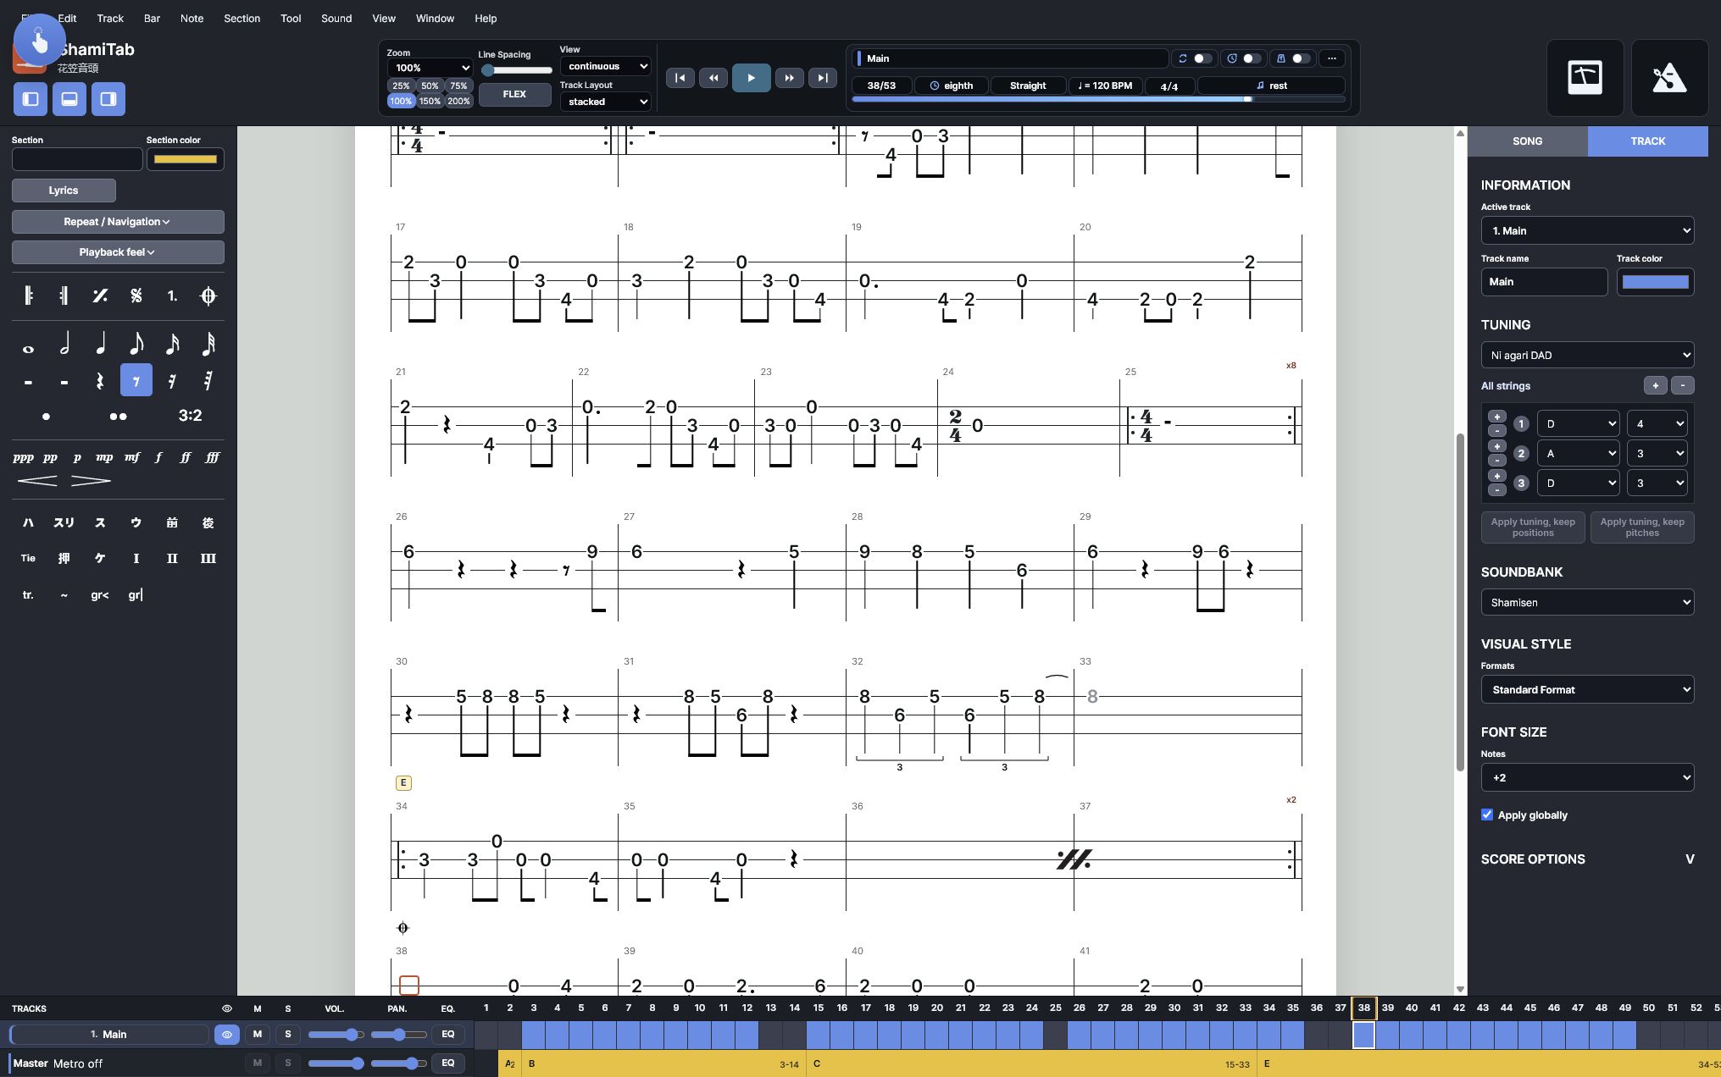
Task: Select quarter note duration
Action: coord(100,345)
